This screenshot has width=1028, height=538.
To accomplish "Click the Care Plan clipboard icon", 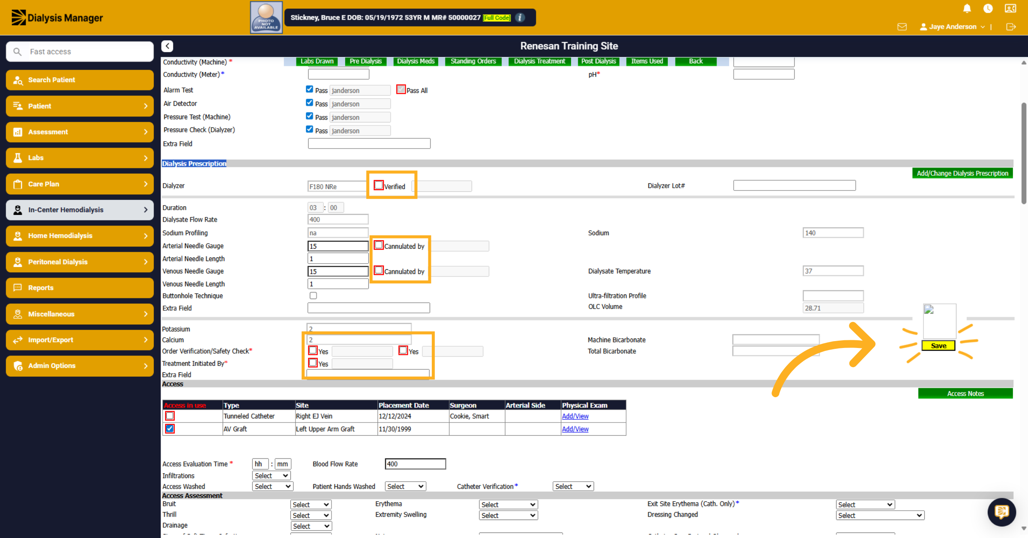I will point(18,184).
